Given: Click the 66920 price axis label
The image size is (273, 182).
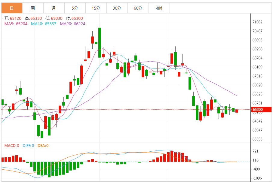Looking at the screenshot, I should [257, 85].
